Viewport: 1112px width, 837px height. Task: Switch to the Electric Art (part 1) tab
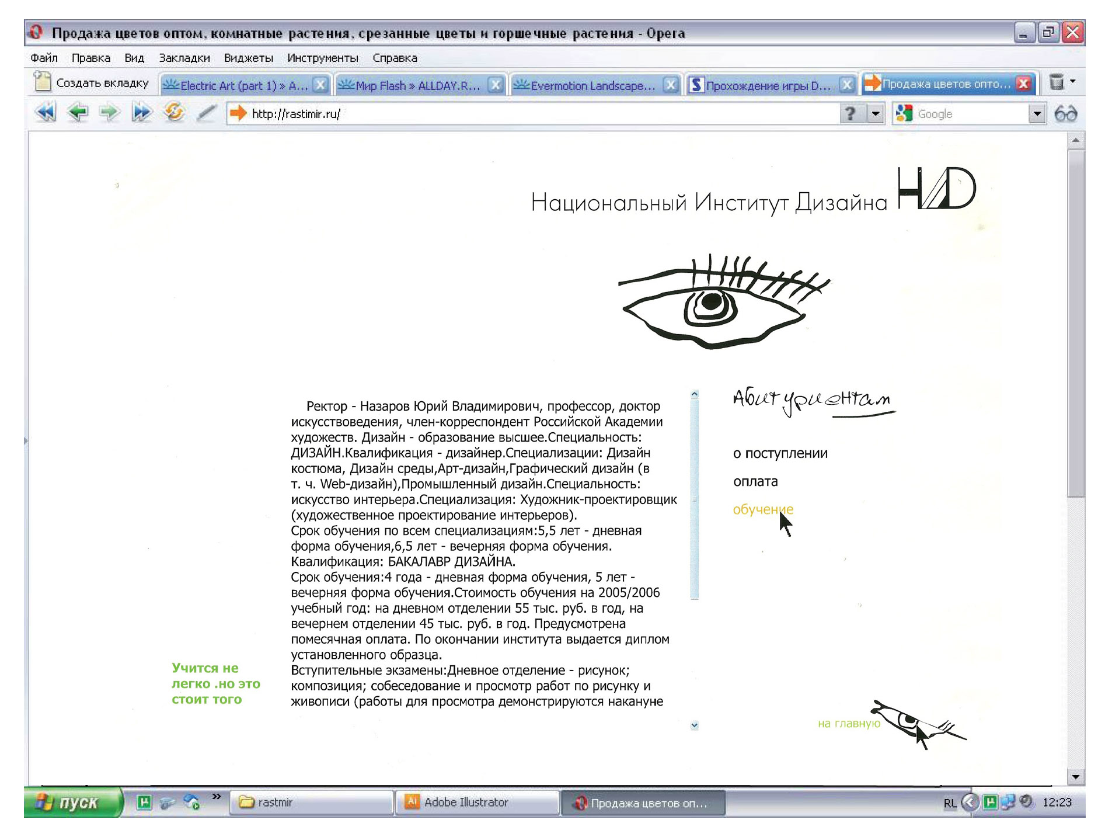(245, 85)
